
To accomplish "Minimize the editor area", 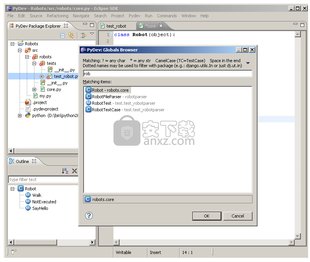I will coord(295,24).
